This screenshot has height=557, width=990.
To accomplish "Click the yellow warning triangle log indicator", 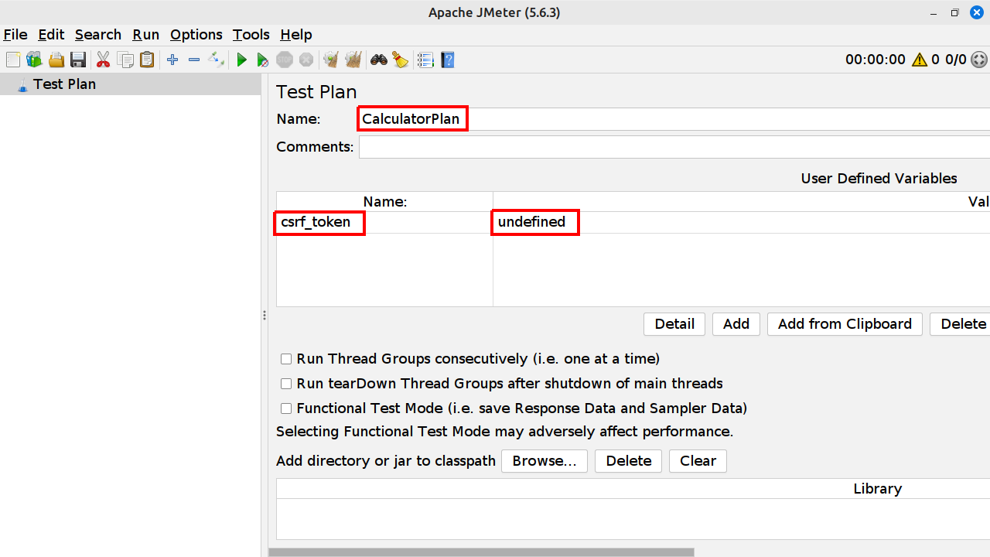I will point(920,60).
